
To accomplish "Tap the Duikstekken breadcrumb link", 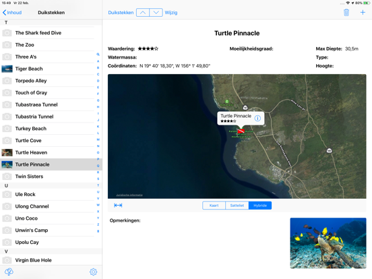I will point(121,13).
